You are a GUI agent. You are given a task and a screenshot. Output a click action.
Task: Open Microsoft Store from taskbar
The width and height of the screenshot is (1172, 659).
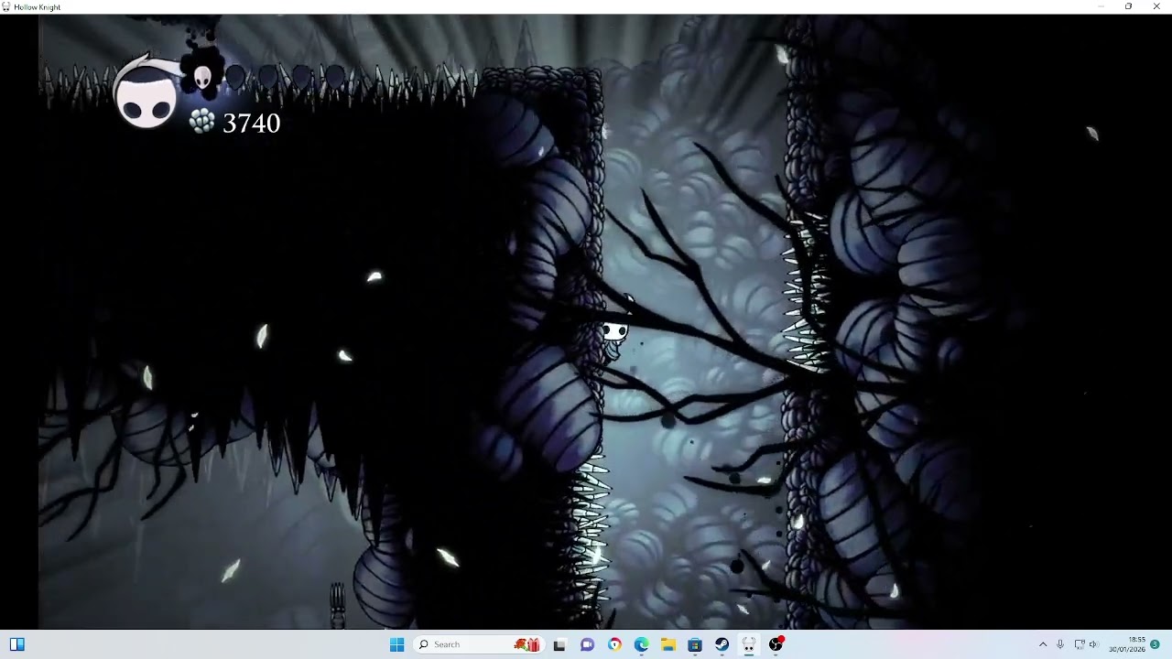click(x=695, y=644)
